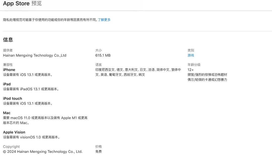
Task: Click the provider name Hainan Mengxing Technology Co.,Ltd
Action: [35, 55]
